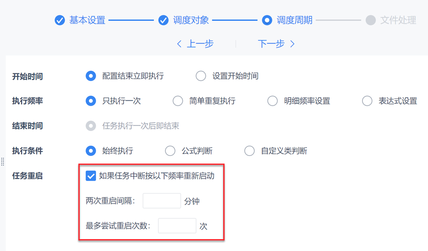
Task: Select 公式判断 as execution condition
Action: 170,151
